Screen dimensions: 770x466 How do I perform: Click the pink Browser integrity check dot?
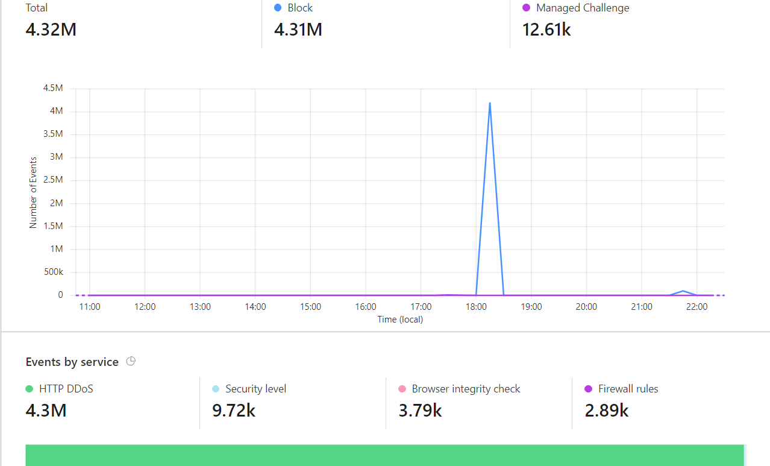pos(402,389)
